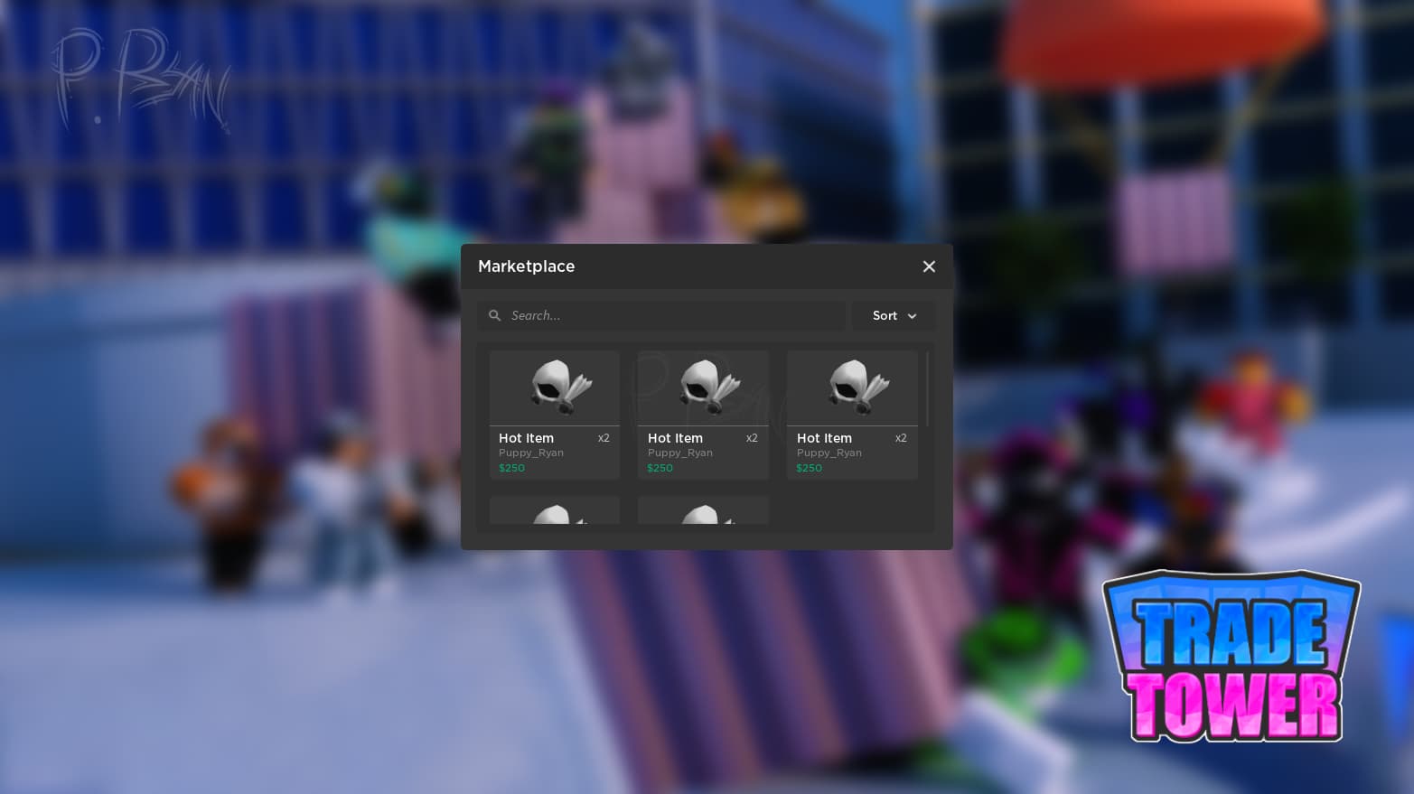Open the Sort dropdown

point(894,315)
